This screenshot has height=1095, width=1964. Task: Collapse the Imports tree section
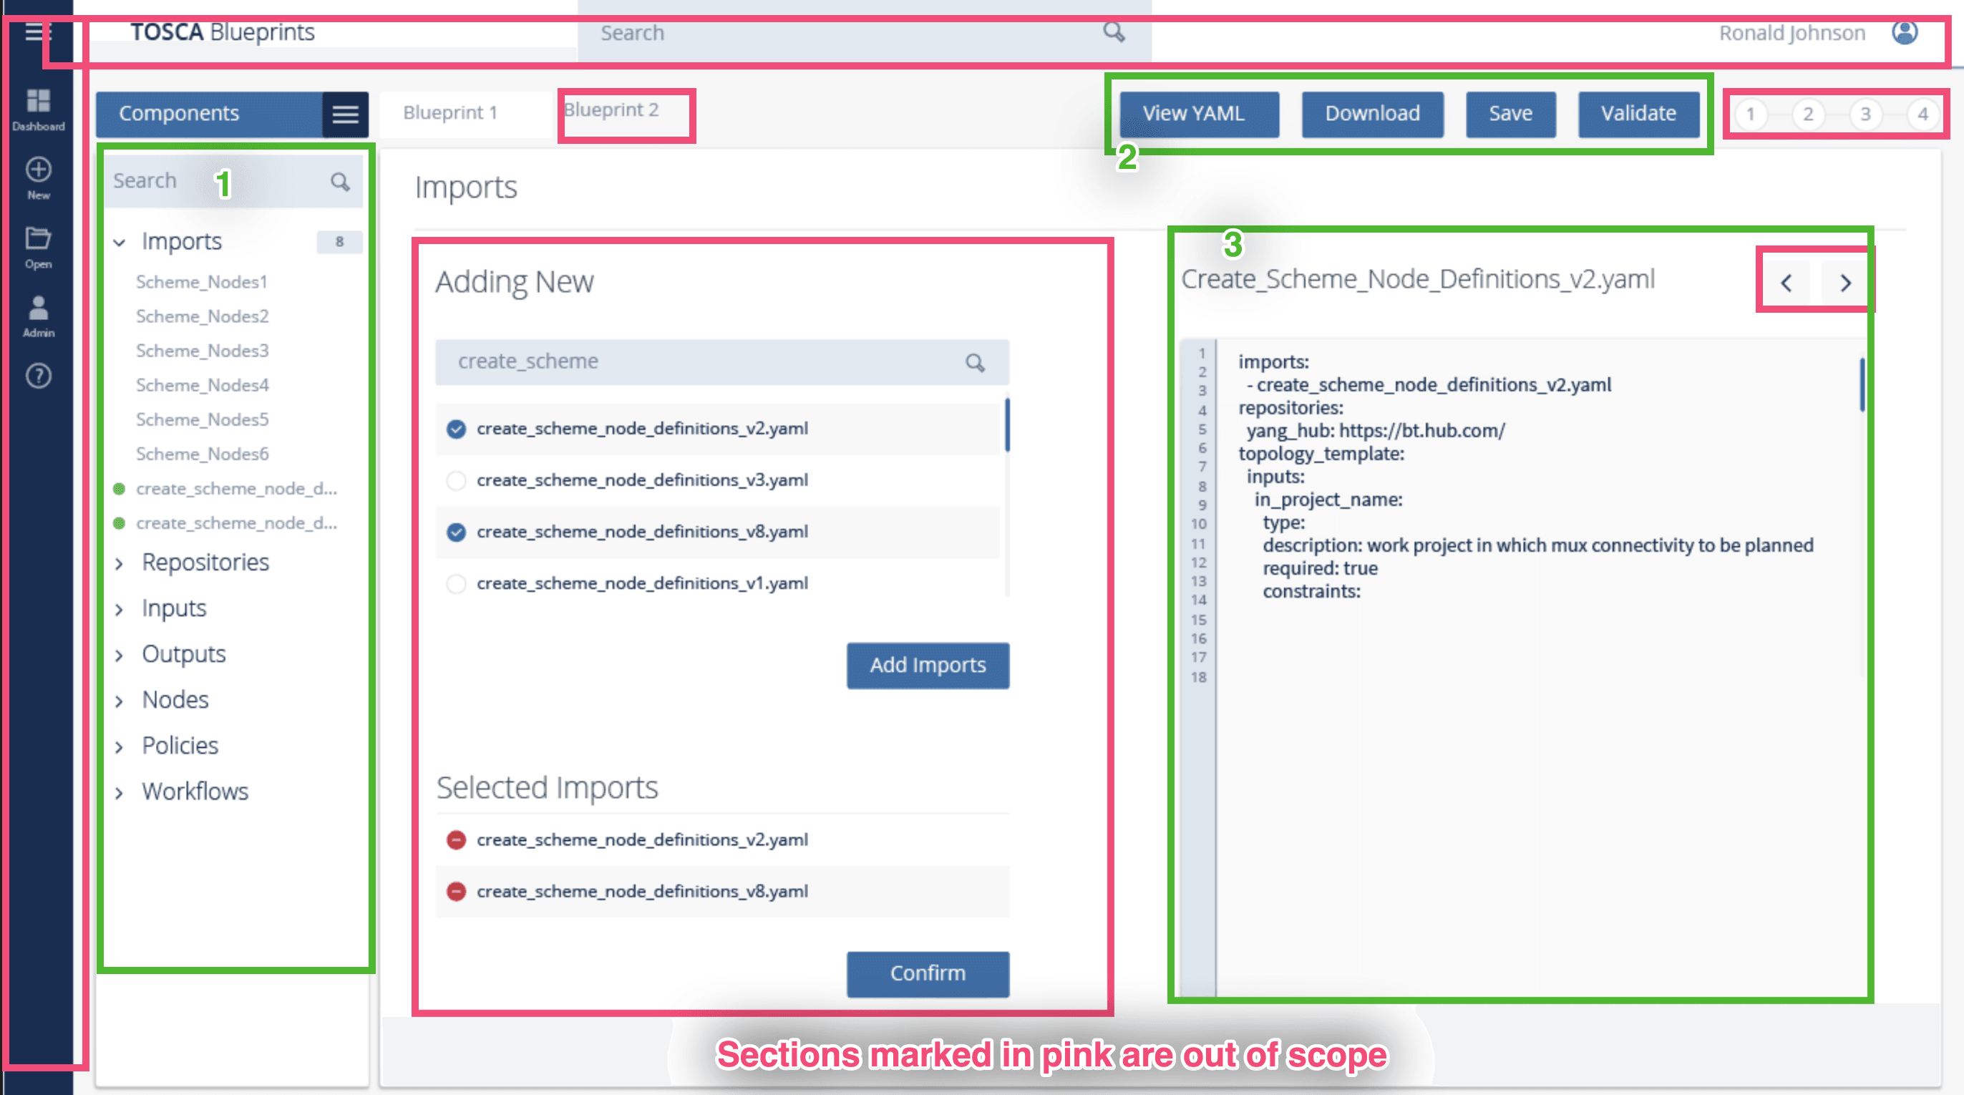pos(119,243)
